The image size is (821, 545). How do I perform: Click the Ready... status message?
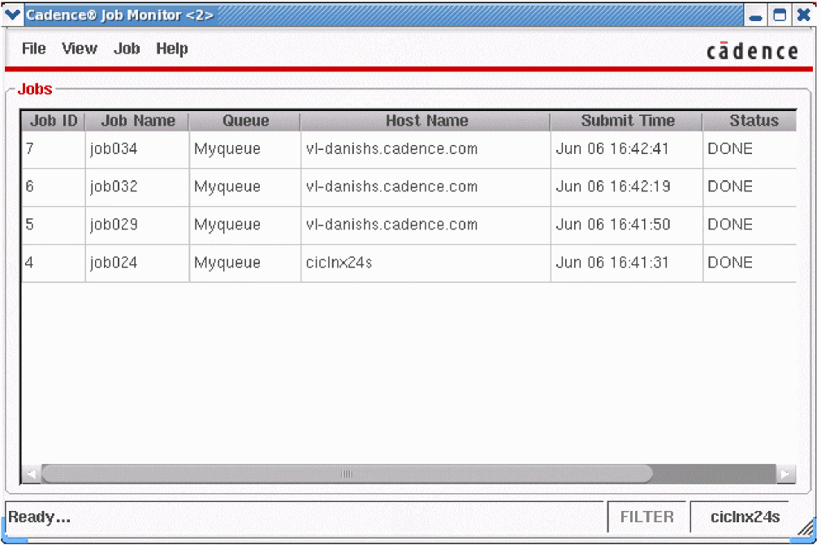[39, 517]
